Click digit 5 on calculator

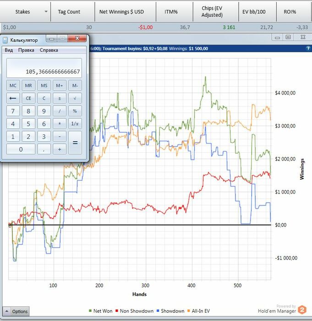tap(28, 124)
